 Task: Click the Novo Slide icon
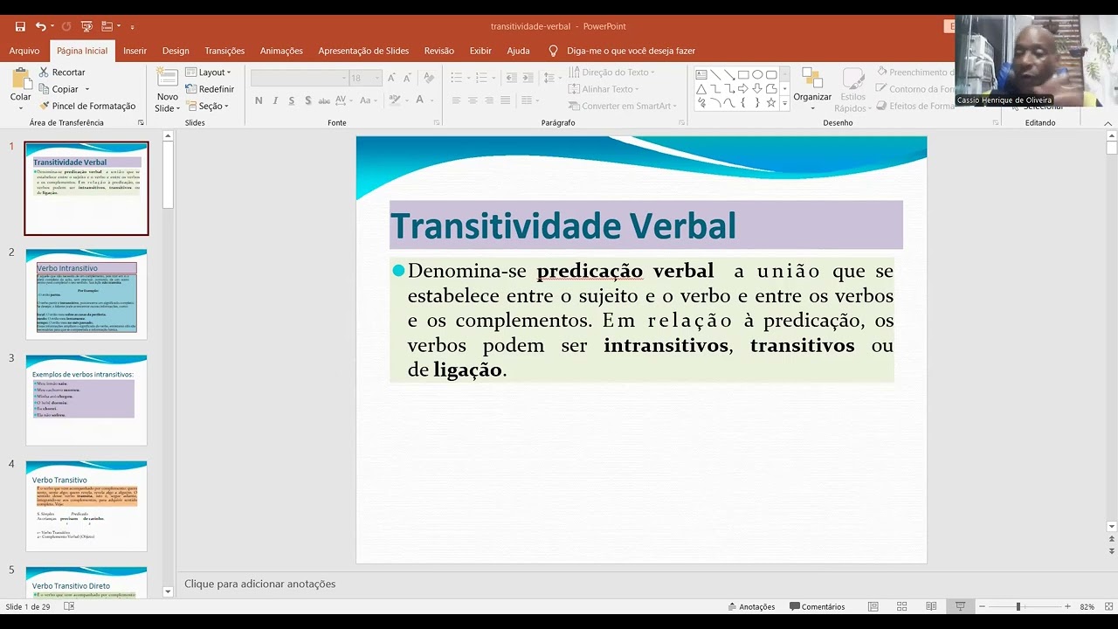pos(168,78)
